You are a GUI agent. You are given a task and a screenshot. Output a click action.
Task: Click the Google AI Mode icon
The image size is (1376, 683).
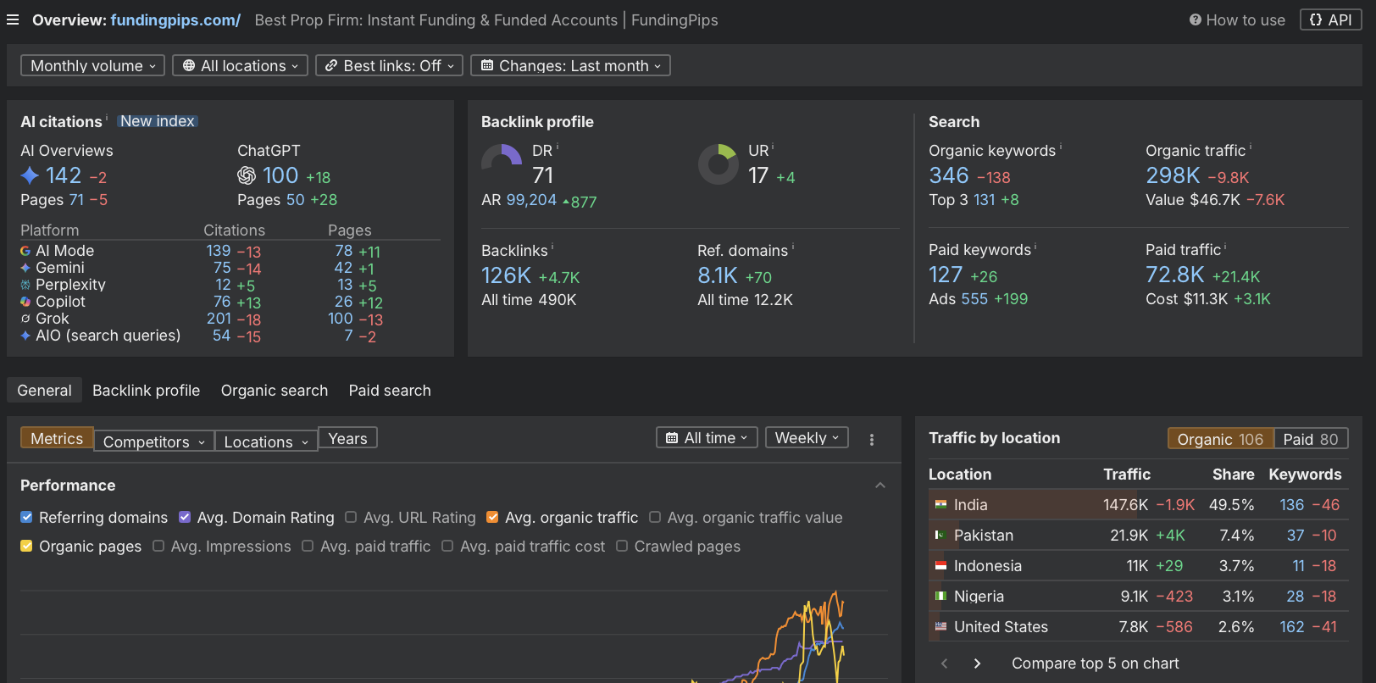click(25, 251)
